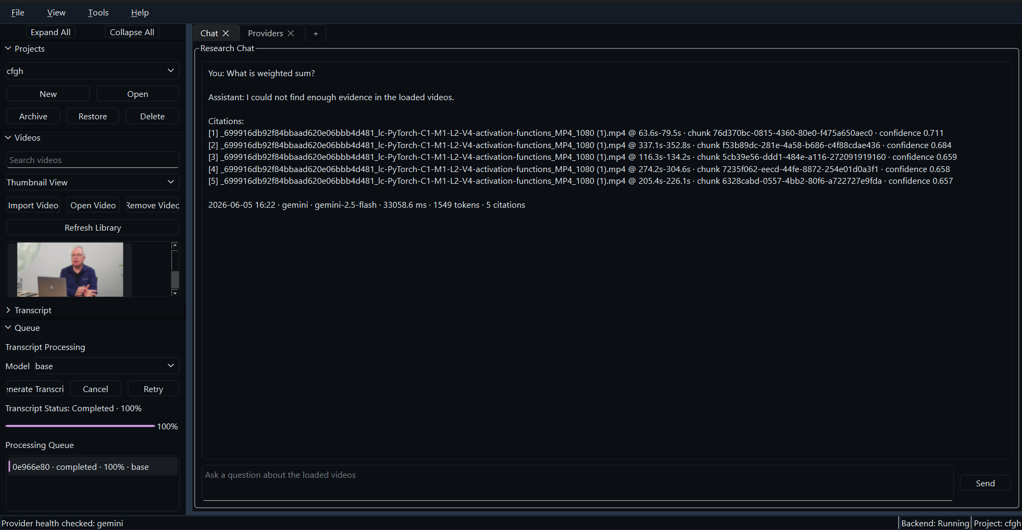Open the cfgh project dropdown
The width and height of the screenshot is (1022, 530).
(92, 71)
